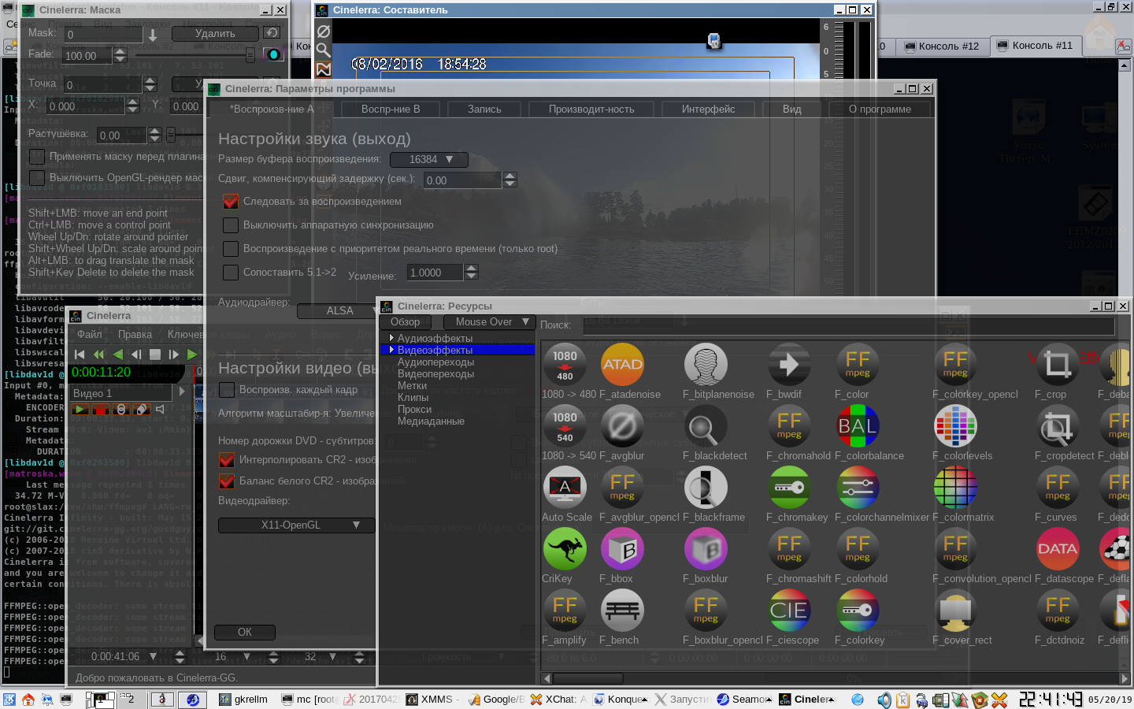Select the F_atadenoise video effect icon
The height and width of the screenshot is (709, 1134).
point(622,365)
